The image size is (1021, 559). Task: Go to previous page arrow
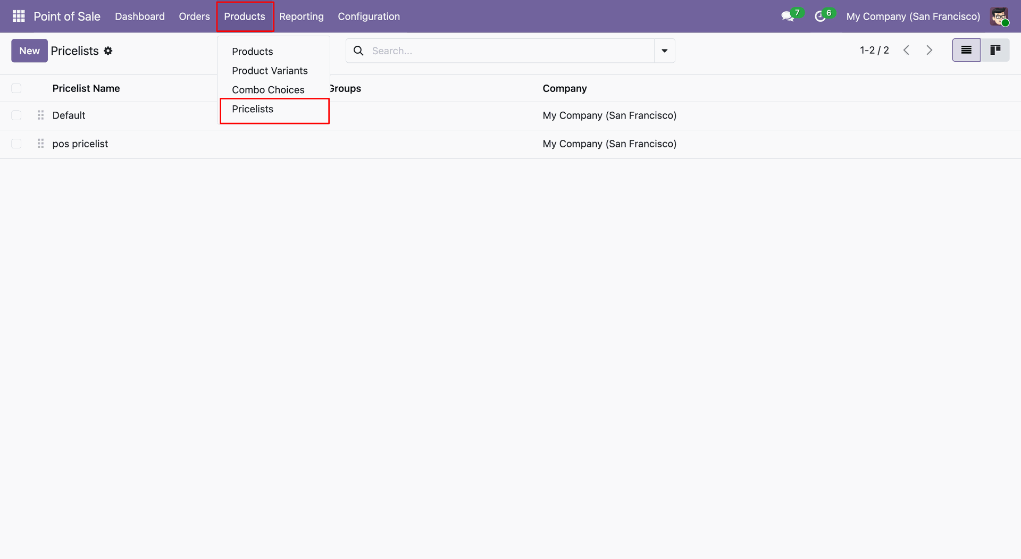pos(907,51)
